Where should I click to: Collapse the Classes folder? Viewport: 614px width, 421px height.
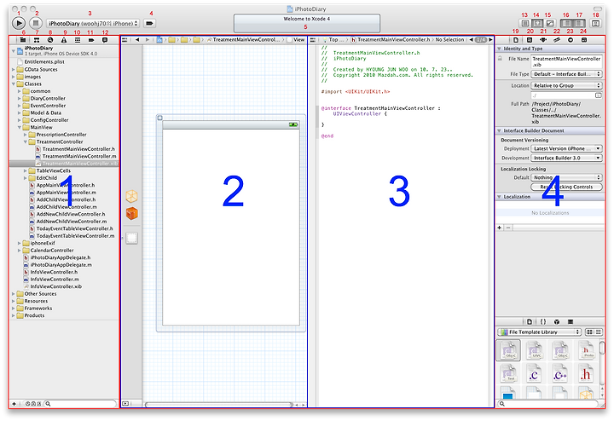click(x=14, y=84)
